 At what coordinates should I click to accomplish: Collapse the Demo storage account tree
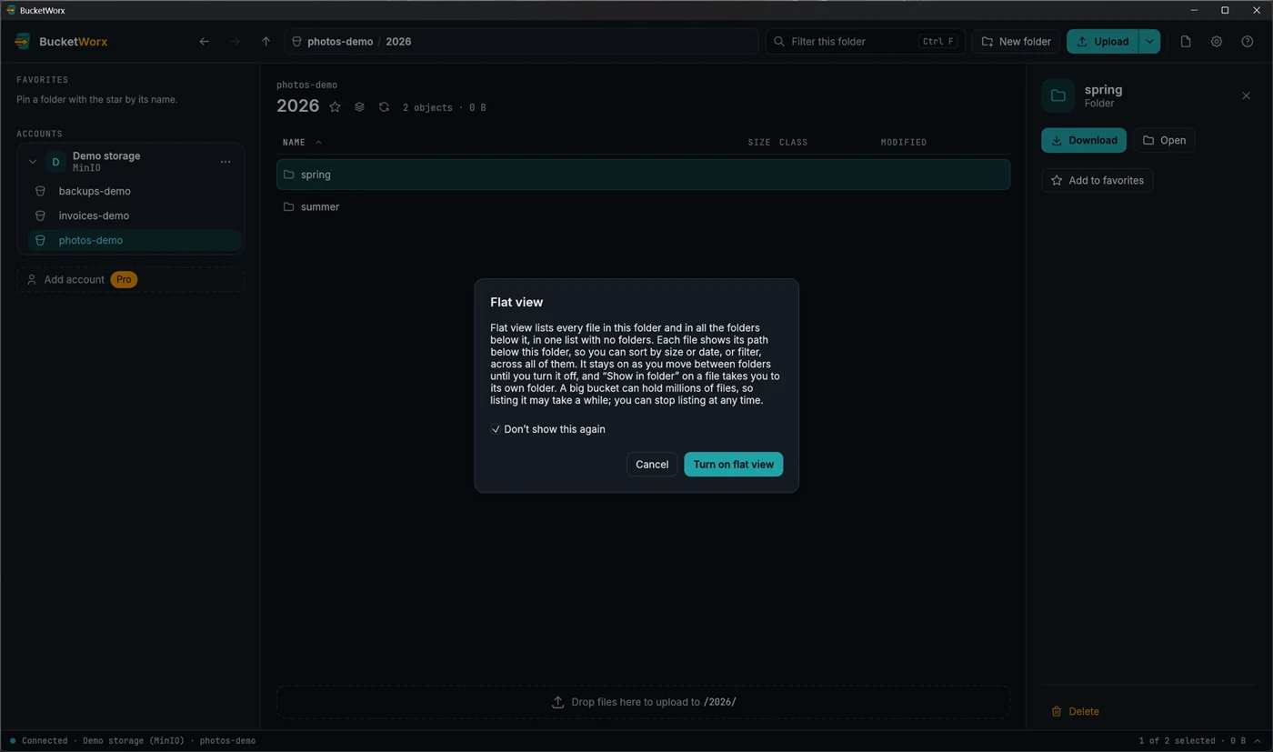click(33, 162)
